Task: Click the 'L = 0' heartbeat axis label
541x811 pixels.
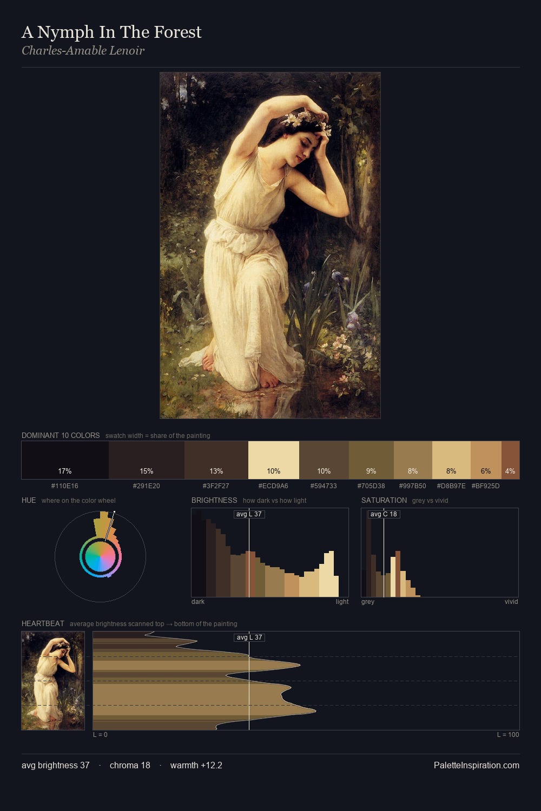Action: pos(100,735)
